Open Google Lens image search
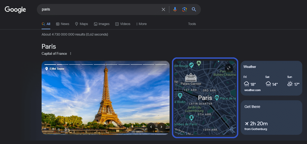307x144 pixels. click(184, 9)
